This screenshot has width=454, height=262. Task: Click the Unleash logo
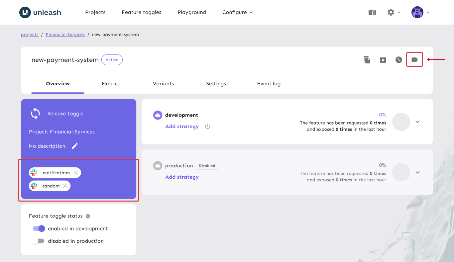tap(40, 12)
